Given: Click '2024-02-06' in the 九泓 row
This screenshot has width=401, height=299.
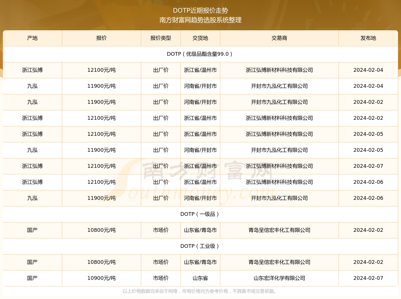Looking at the screenshot, I should (368, 198).
